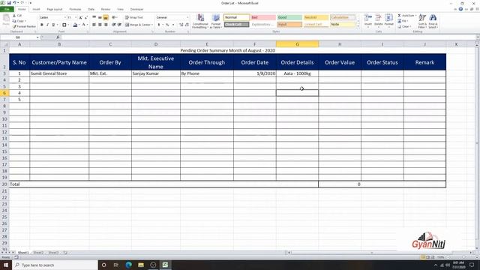Apply middle vertical alignment
Viewport: 480px width, 270px height.
pos(100,17)
